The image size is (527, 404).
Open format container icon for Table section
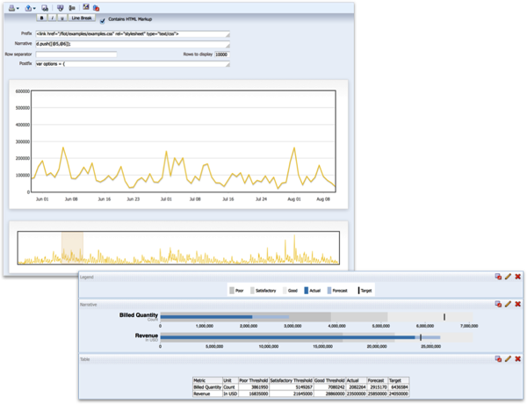[498, 359]
